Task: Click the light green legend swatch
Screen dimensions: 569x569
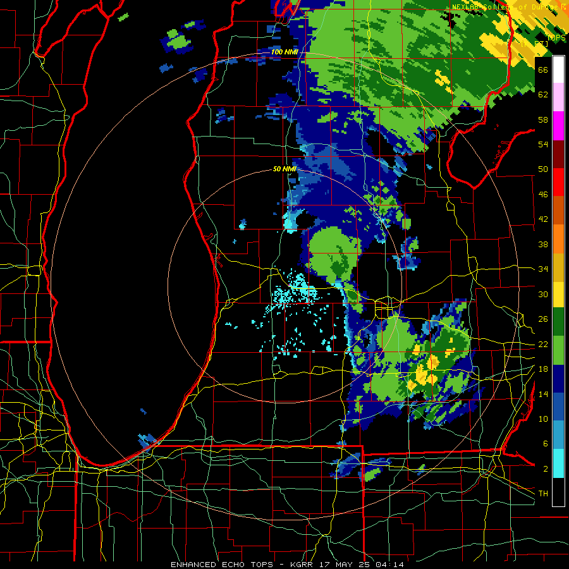Action: click(x=558, y=350)
